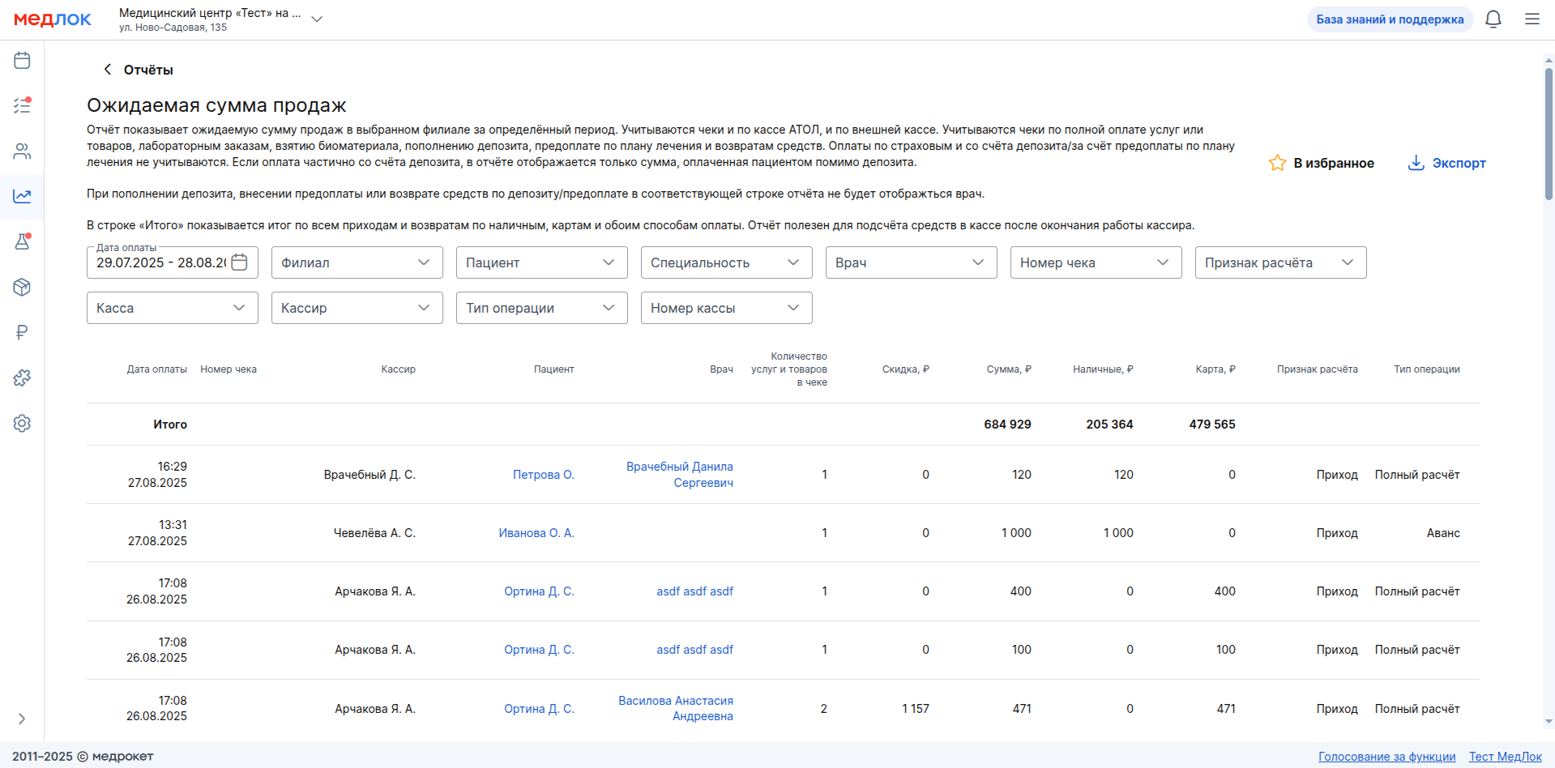Click the Дата оплаты column header
1555x768 pixels.
pos(156,369)
